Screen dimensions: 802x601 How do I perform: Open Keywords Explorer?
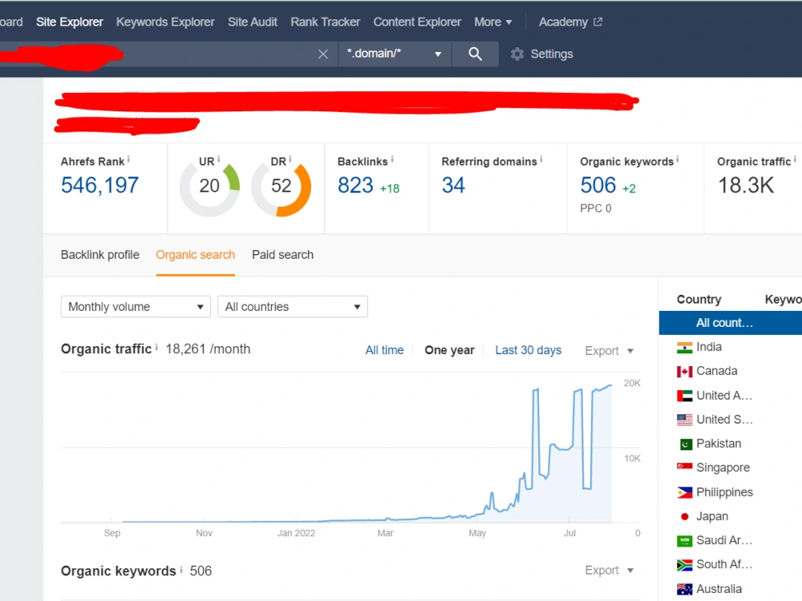point(165,22)
